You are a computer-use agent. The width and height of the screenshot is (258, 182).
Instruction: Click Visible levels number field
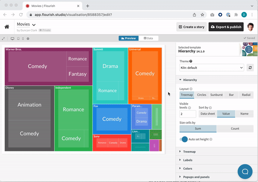(188, 114)
